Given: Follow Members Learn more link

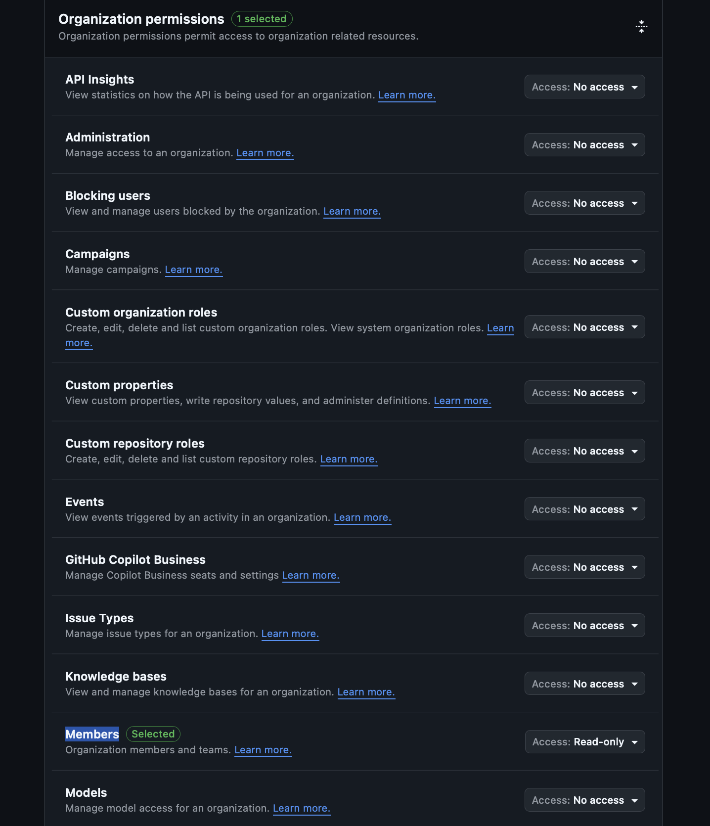Looking at the screenshot, I should coord(263,750).
